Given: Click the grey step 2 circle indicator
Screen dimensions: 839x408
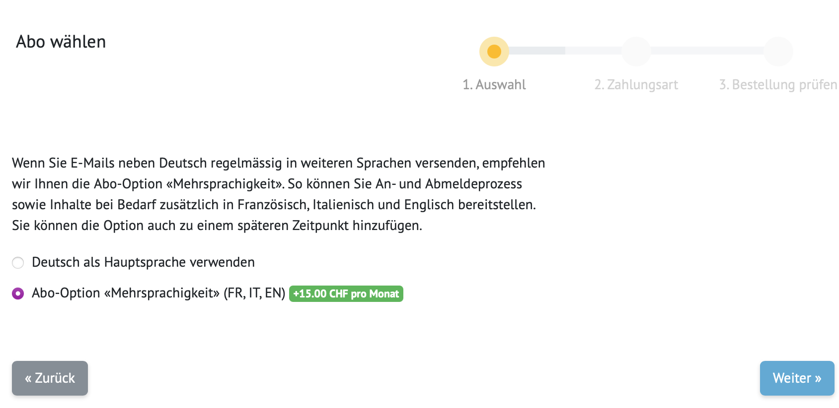Looking at the screenshot, I should pyautogui.click(x=636, y=51).
